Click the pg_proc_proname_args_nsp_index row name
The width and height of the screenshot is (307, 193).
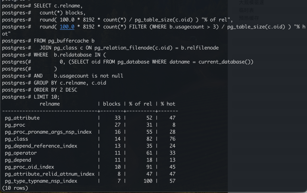click(x=48, y=132)
